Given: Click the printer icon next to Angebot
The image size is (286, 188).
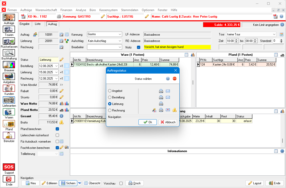Looking at the screenshot, I should (161, 91).
